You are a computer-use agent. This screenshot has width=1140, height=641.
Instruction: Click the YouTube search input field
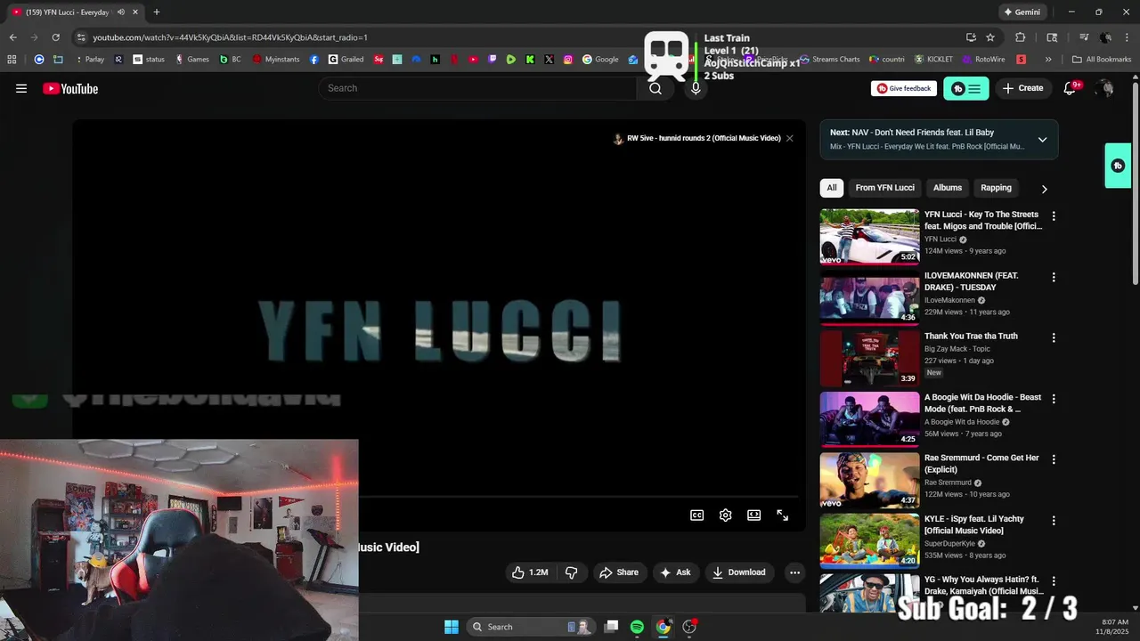(477, 88)
